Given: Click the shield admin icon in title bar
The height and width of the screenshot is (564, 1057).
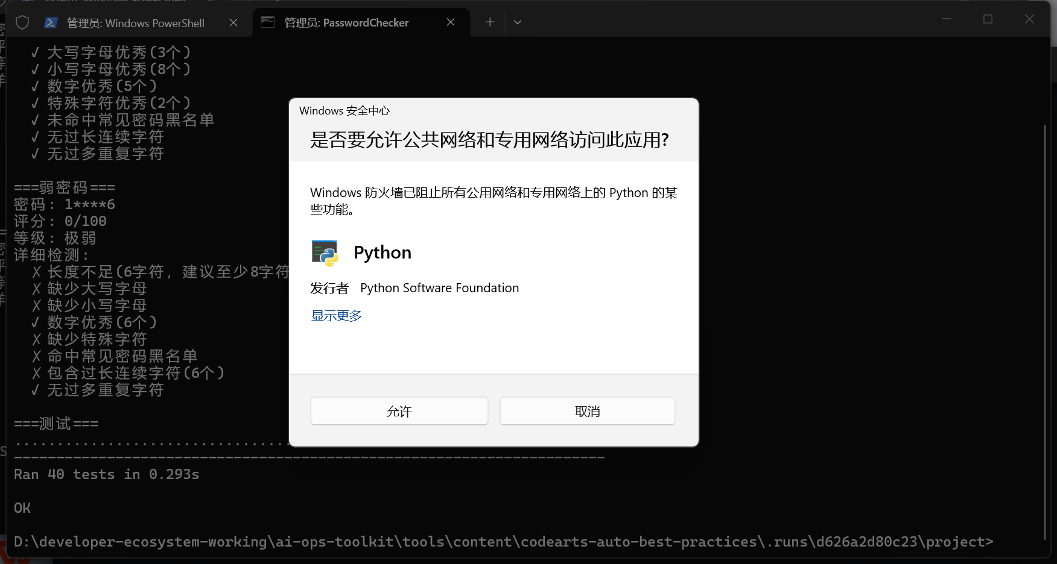Looking at the screenshot, I should pos(22,23).
